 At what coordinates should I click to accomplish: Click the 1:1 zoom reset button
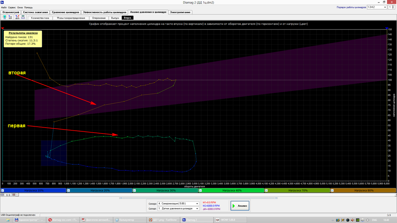[8, 195]
